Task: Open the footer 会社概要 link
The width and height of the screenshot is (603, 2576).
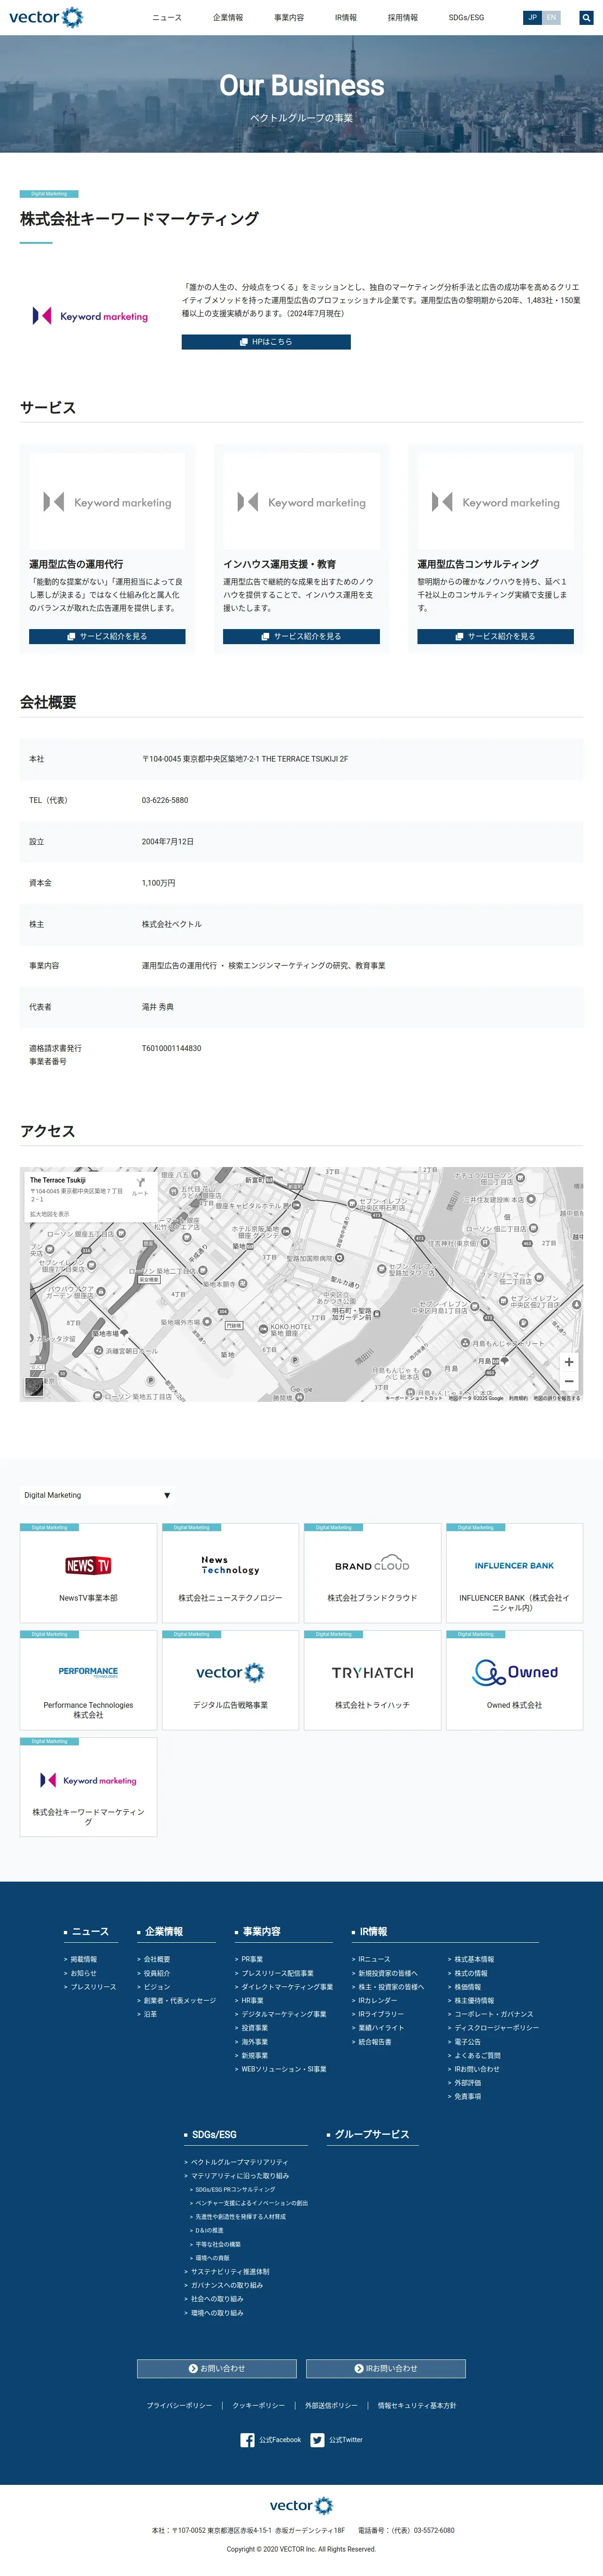Action: click(x=157, y=1959)
